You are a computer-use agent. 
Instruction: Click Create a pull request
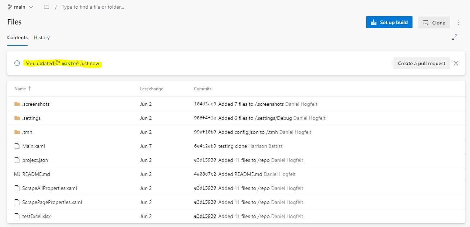click(x=421, y=63)
